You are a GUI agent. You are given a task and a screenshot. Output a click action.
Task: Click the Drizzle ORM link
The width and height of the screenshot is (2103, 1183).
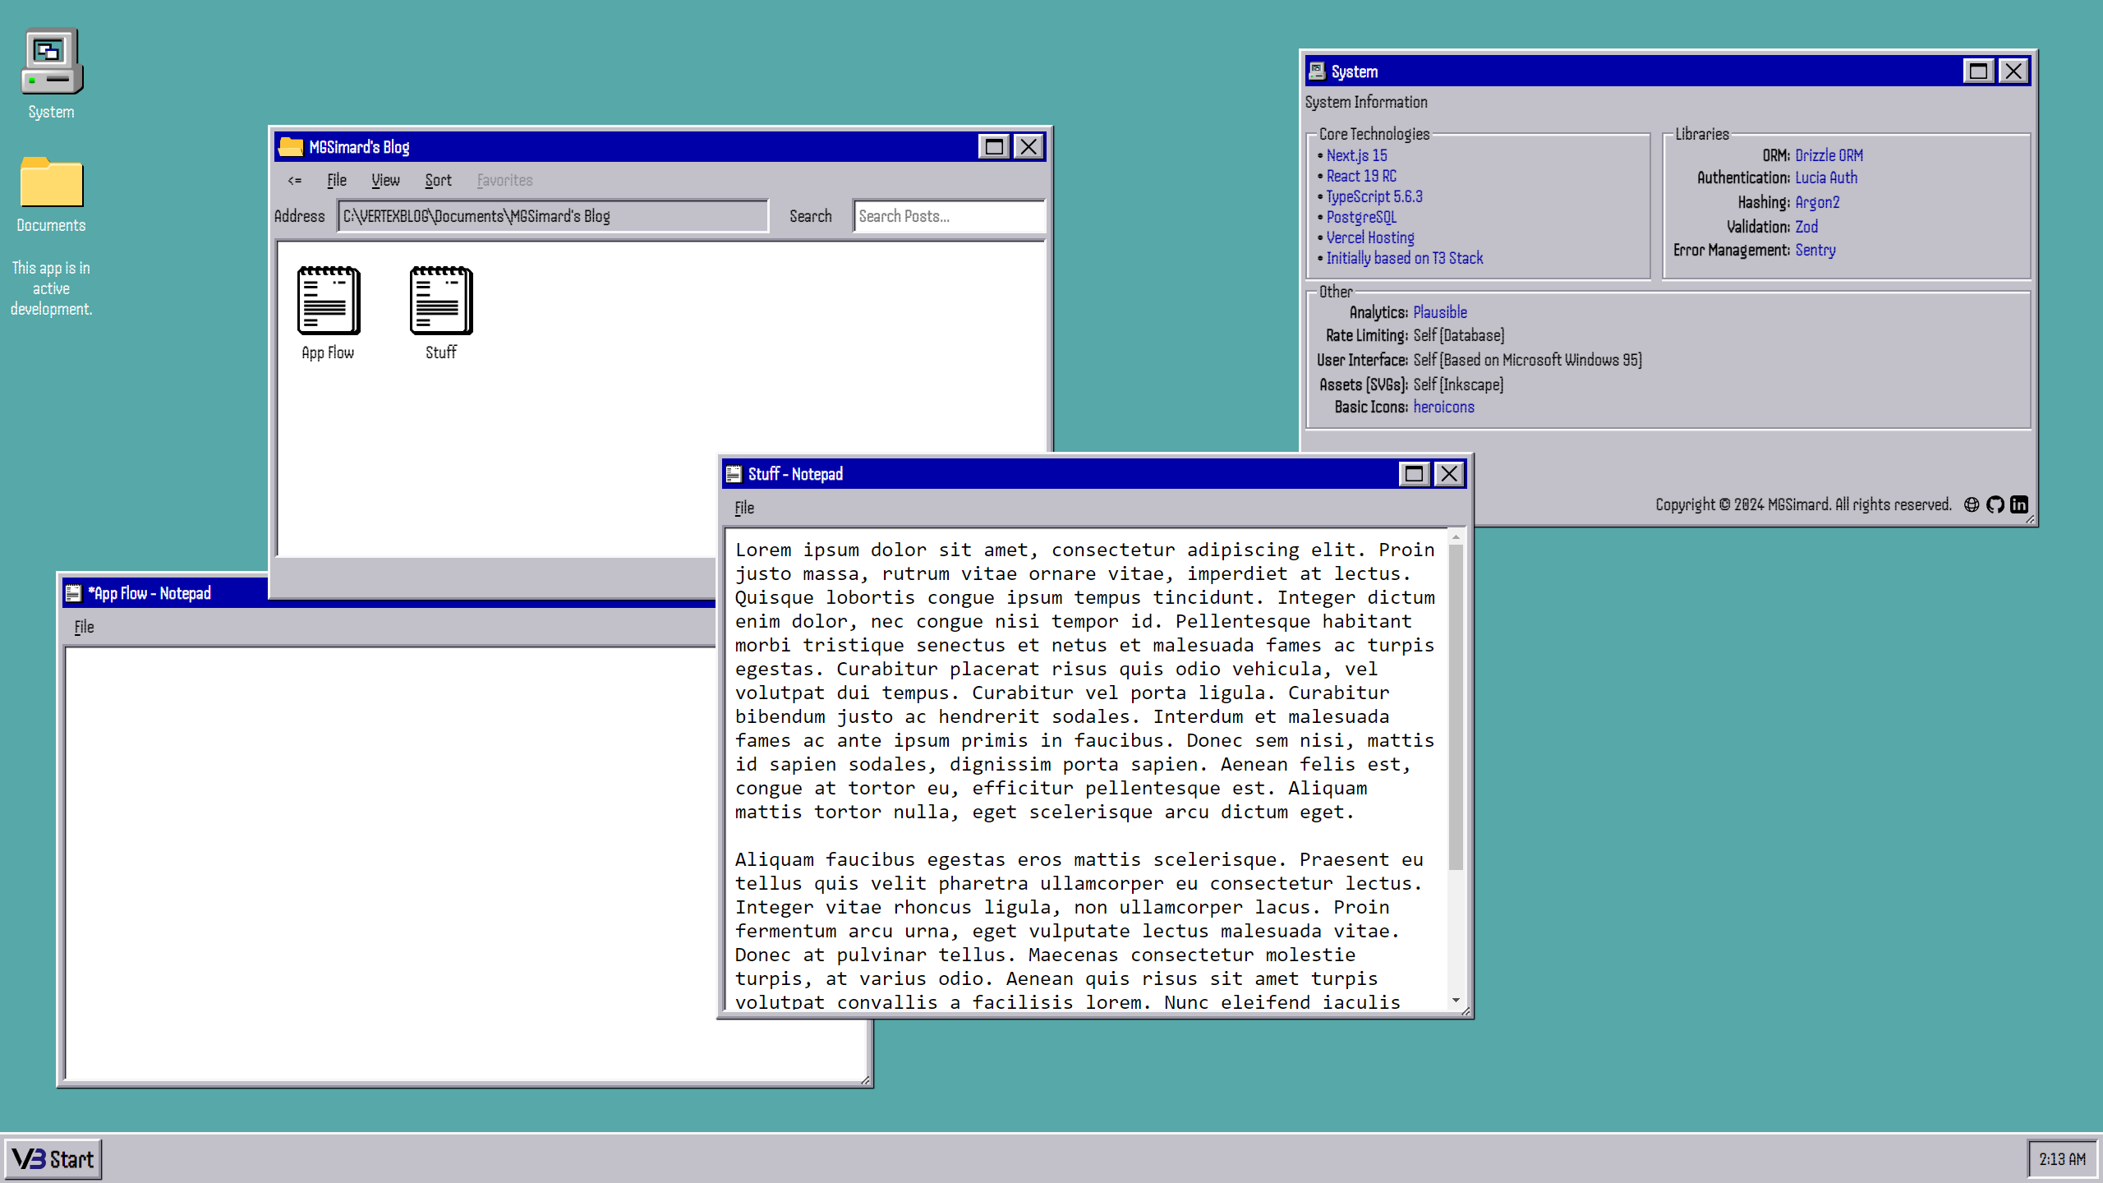point(1829,155)
